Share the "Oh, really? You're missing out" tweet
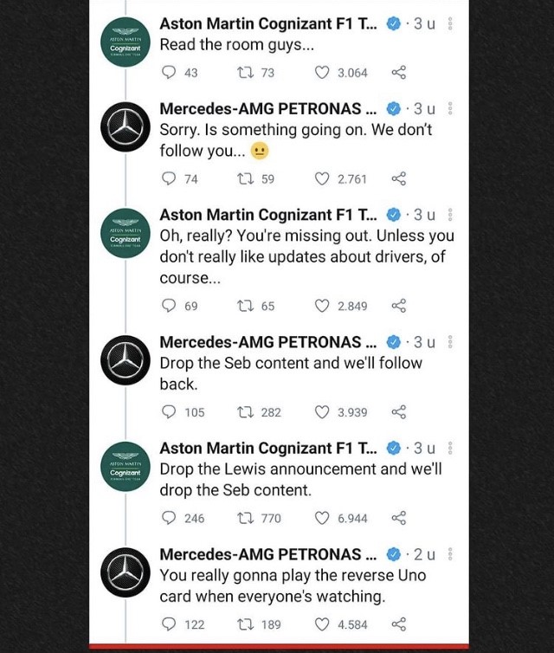 pyautogui.click(x=399, y=306)
